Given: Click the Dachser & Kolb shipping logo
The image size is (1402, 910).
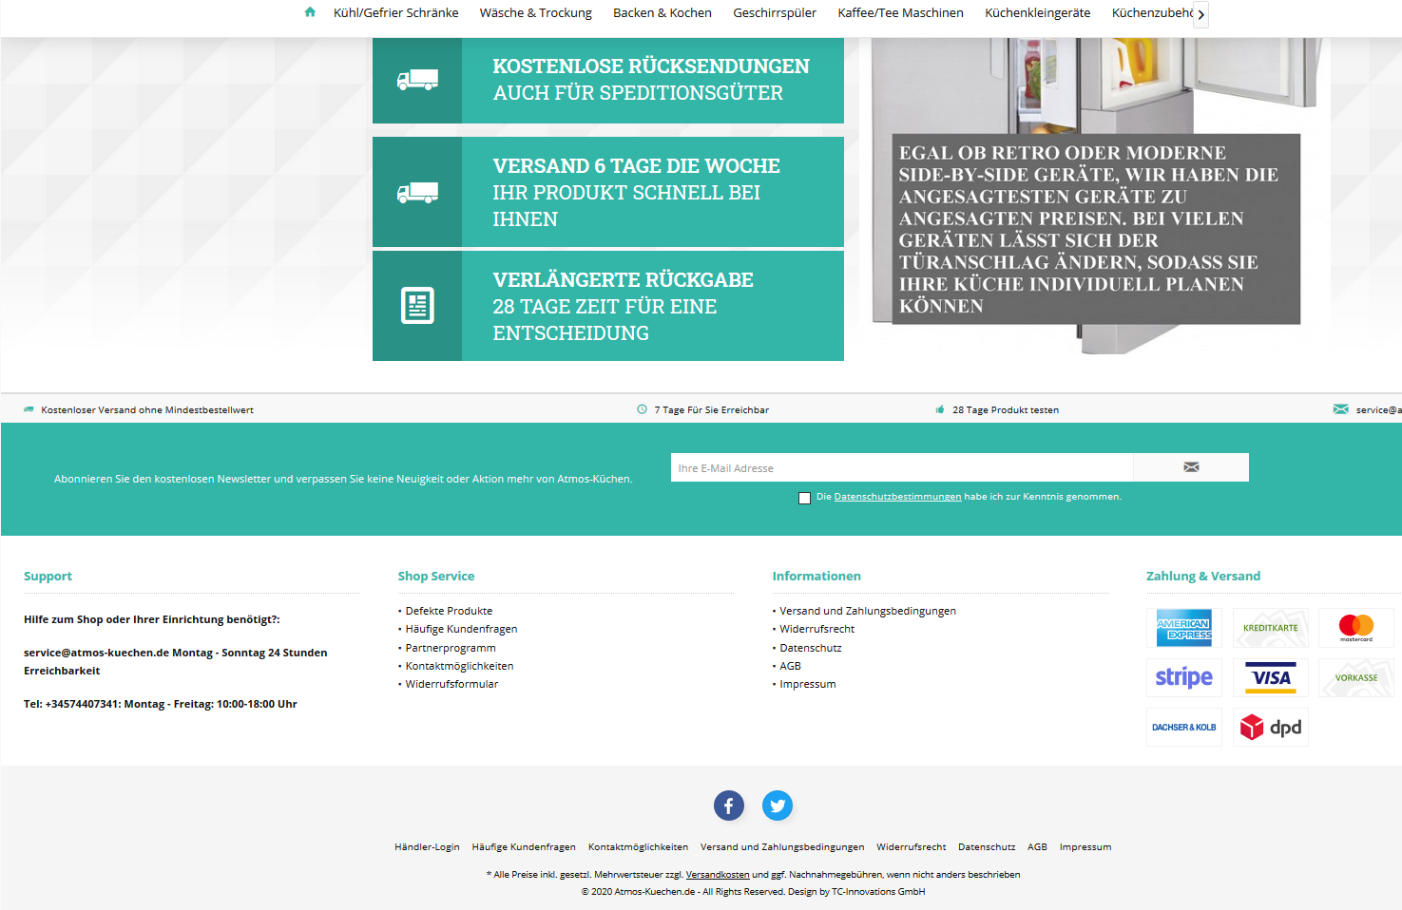Looking at the screenshot, I should pos(1183,728).
